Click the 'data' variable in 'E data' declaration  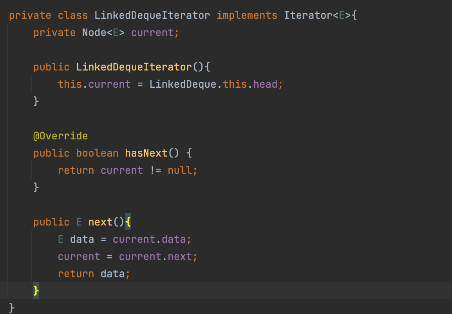pos(82,239)
